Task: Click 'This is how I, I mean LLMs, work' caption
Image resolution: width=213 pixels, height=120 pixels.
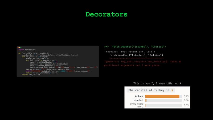Action: (x=157, y=83)
